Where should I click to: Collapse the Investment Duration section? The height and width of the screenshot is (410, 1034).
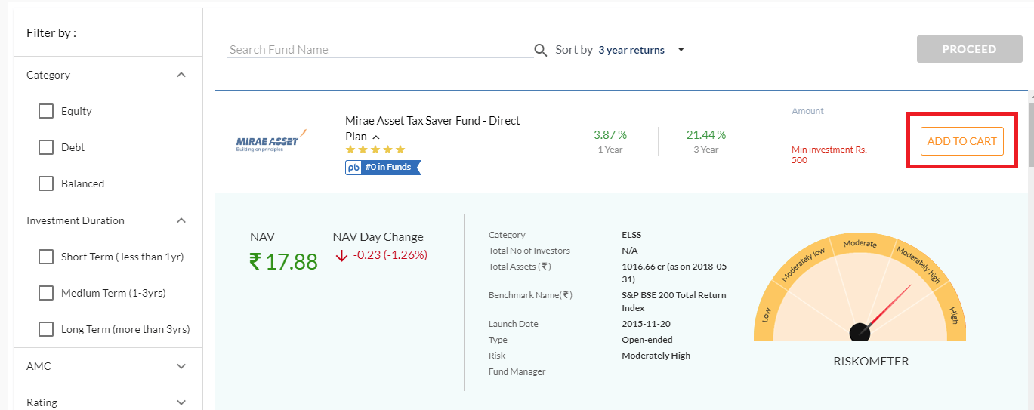181,220
